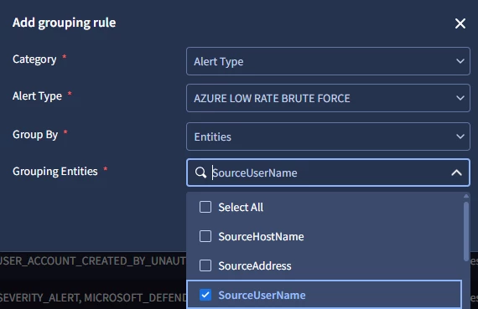Image resolution: width=478 pixels, height=309 pixels.
Task: Click the Group By dropdown chevron arrow
Action: (460, 136)
